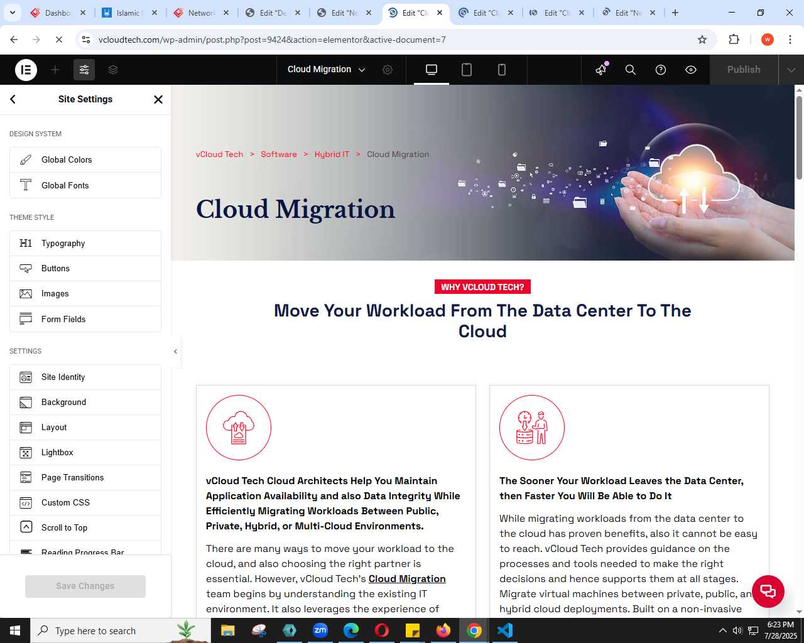This screenshot has width=804, height=643.
Task: Switch to the Dashboard browser tab
Action: click(x=59, y=13)
